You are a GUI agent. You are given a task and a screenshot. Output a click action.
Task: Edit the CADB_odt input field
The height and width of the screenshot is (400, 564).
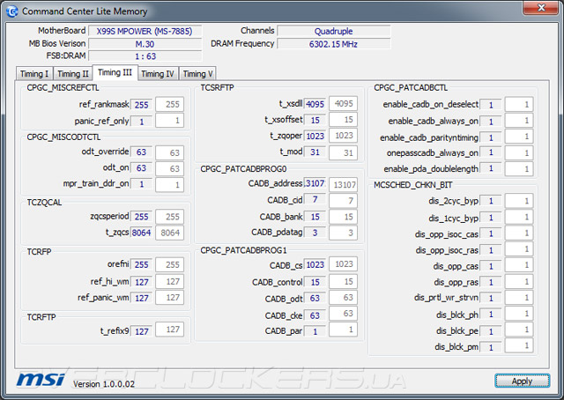point(343,297)
